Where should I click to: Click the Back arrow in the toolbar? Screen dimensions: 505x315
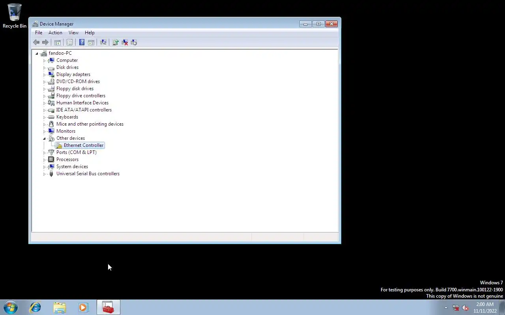tap(36, 42)
